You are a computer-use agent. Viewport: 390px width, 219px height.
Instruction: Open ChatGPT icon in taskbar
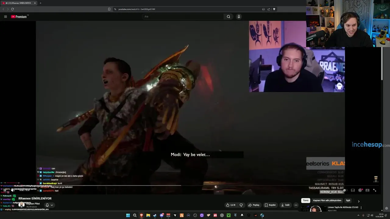pyautogui.click(x=222, y=215)
